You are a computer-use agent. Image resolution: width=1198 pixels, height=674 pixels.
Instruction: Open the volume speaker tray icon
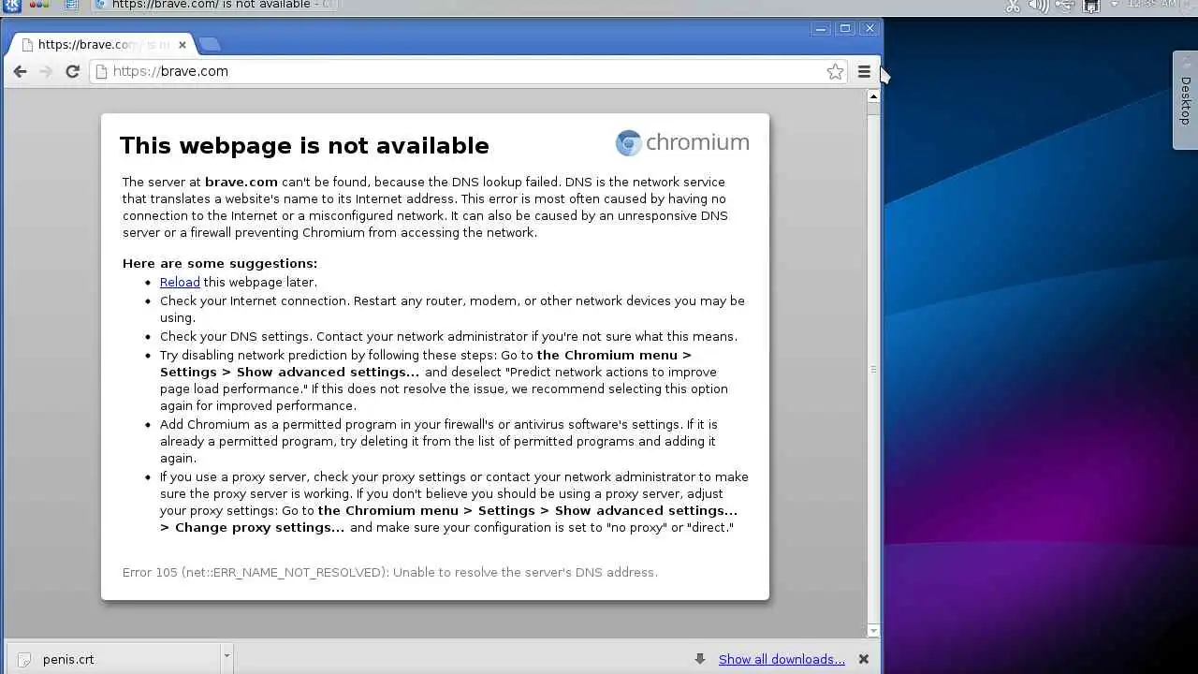pyautogui.click(x=1038, y=5)
